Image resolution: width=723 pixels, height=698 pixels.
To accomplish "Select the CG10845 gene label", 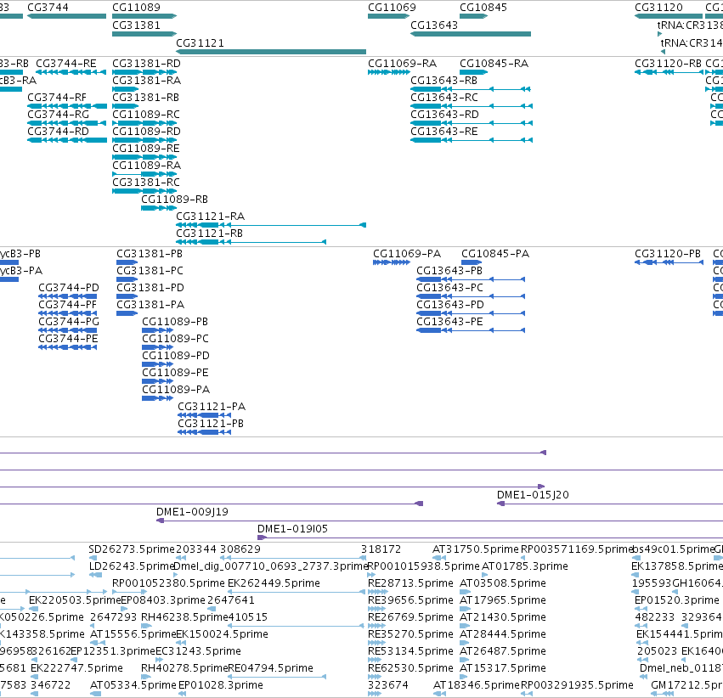I will (x=483, y=8).
